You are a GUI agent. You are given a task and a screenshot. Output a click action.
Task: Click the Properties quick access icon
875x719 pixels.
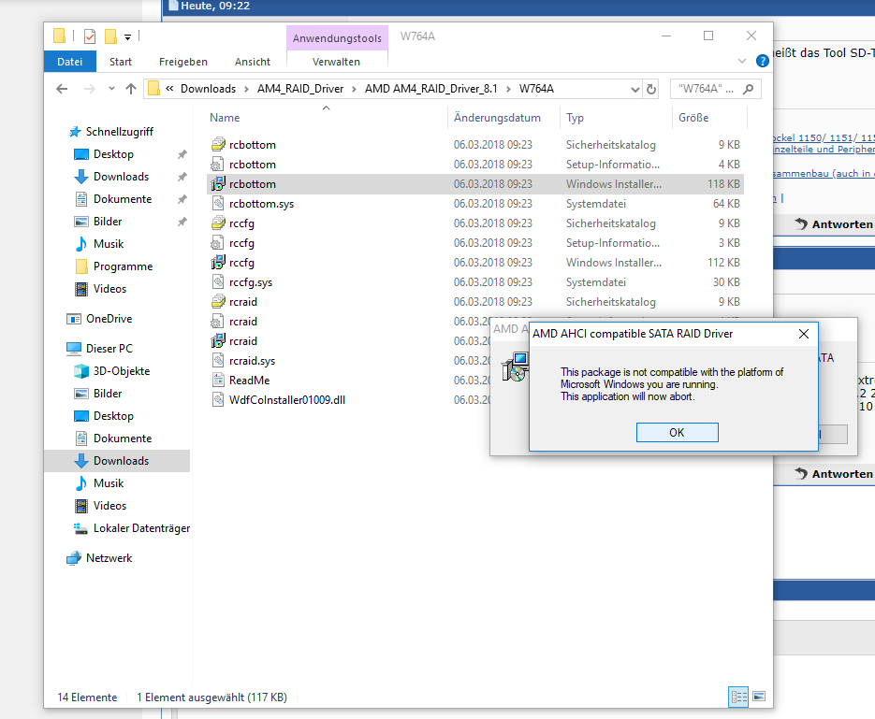(x=89, y=36)
